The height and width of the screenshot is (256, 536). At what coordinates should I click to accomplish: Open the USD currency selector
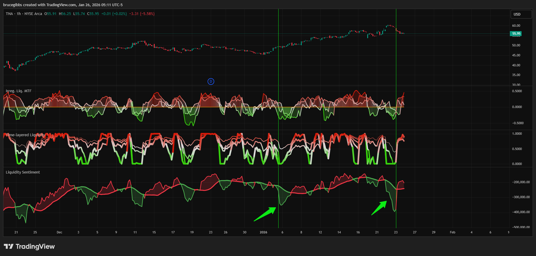tap(521, 14)
